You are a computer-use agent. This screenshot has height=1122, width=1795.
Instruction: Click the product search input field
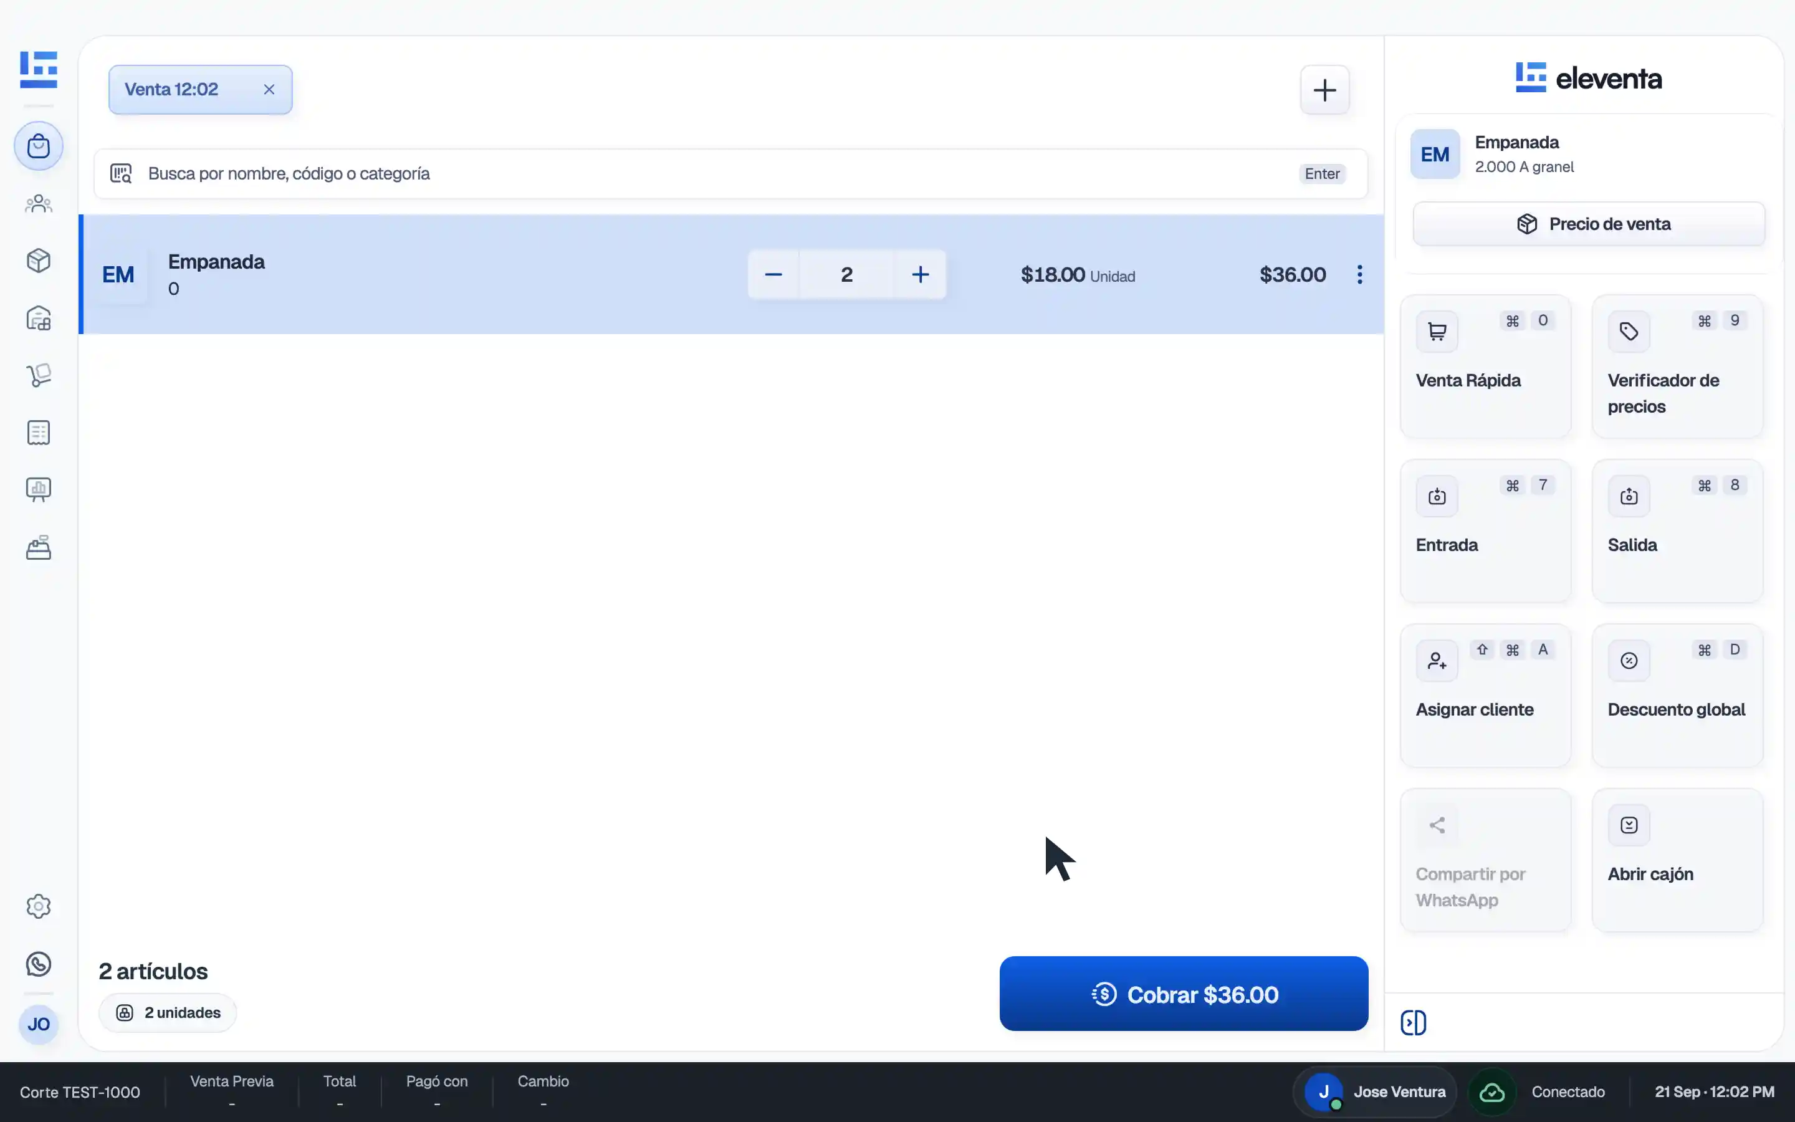tap(730, 174)
